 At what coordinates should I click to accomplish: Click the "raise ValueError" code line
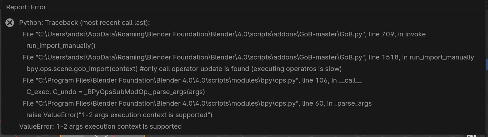119,115
